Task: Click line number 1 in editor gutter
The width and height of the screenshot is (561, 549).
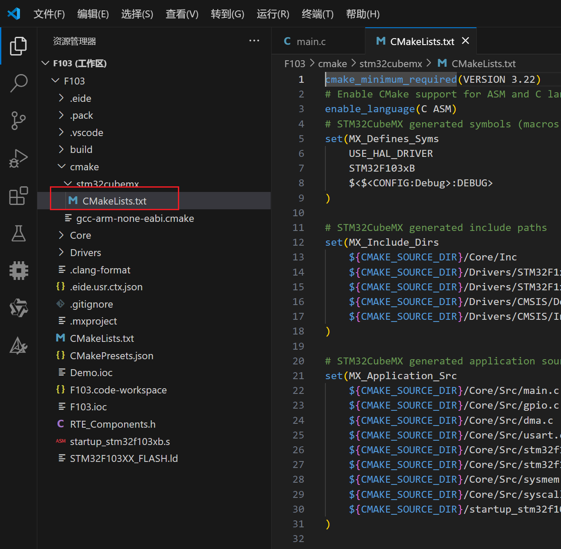Action: coord(301,79)
